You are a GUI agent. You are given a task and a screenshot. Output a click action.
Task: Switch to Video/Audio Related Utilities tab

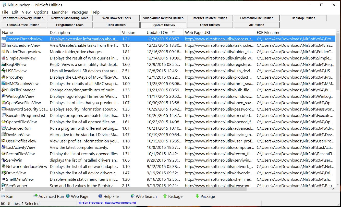click(x=163, y=18)
